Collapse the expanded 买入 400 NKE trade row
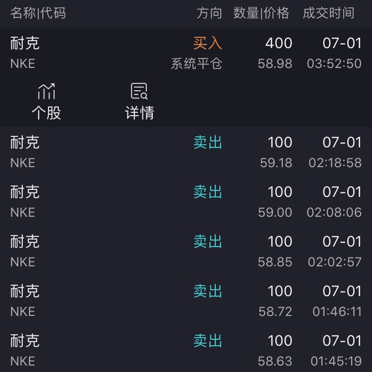 click(186, 54)
